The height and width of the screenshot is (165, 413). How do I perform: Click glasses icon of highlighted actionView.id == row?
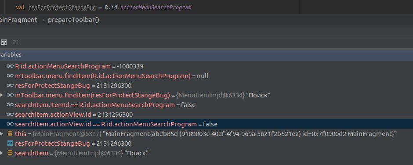coord(10,124)
